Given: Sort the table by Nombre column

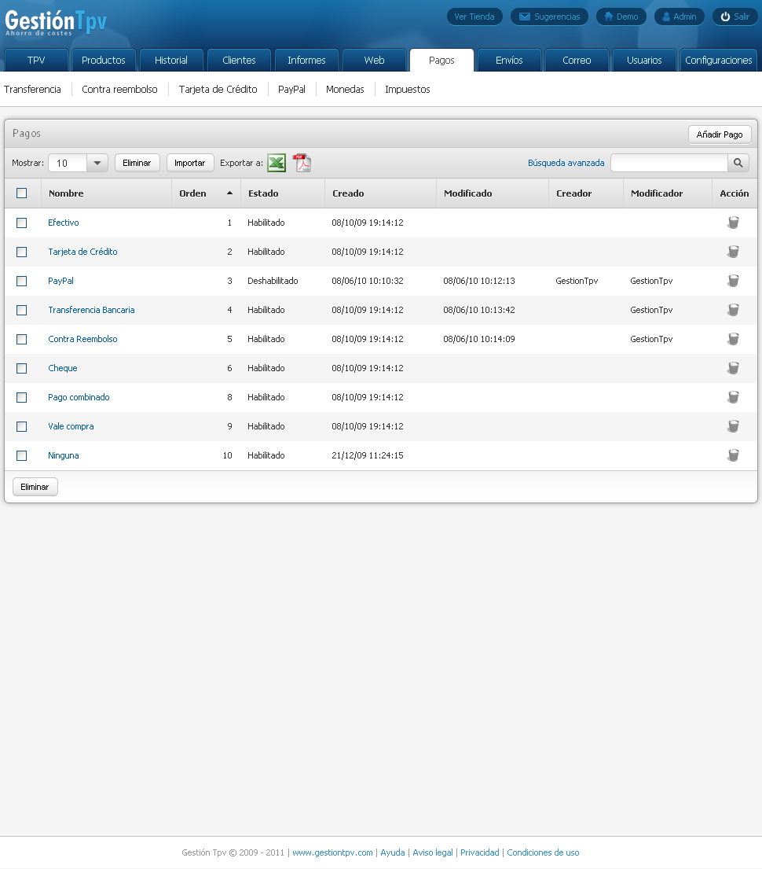Looking at the screenshot, I should [x=66, y=193].
